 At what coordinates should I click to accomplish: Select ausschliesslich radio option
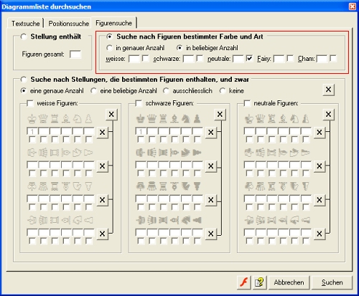pos(166,91)
